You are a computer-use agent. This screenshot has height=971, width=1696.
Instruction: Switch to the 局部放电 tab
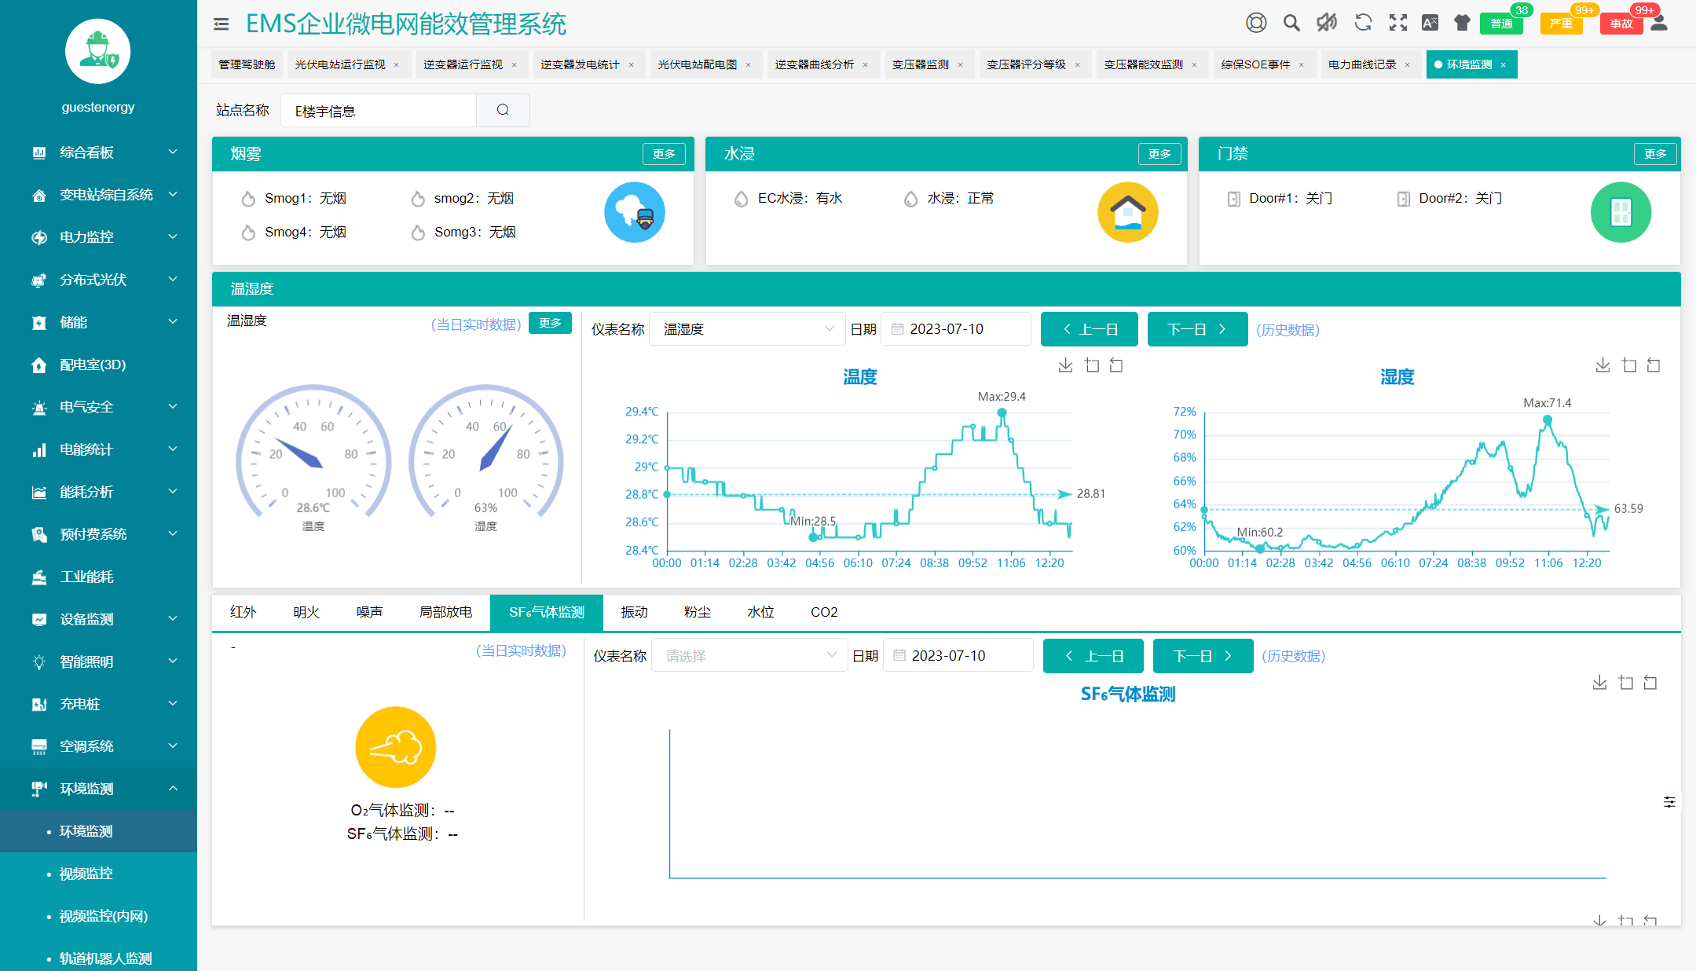445,612
